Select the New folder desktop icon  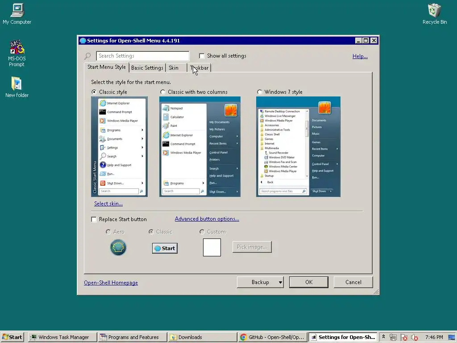(17, 87)
